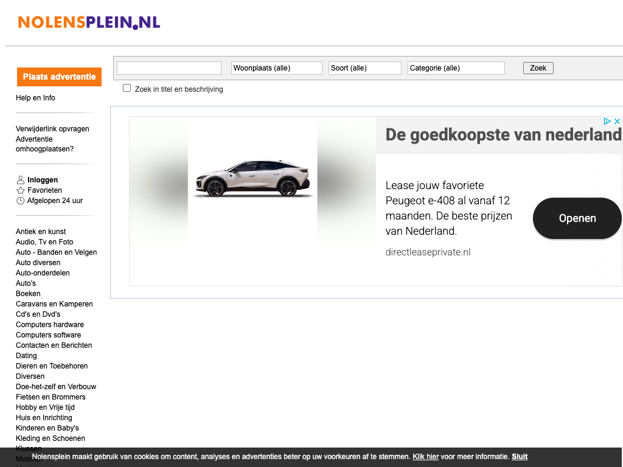The image size is (623, 467).
Task: Click the Plaats advertentie button
Action: [x=59, y=77]
